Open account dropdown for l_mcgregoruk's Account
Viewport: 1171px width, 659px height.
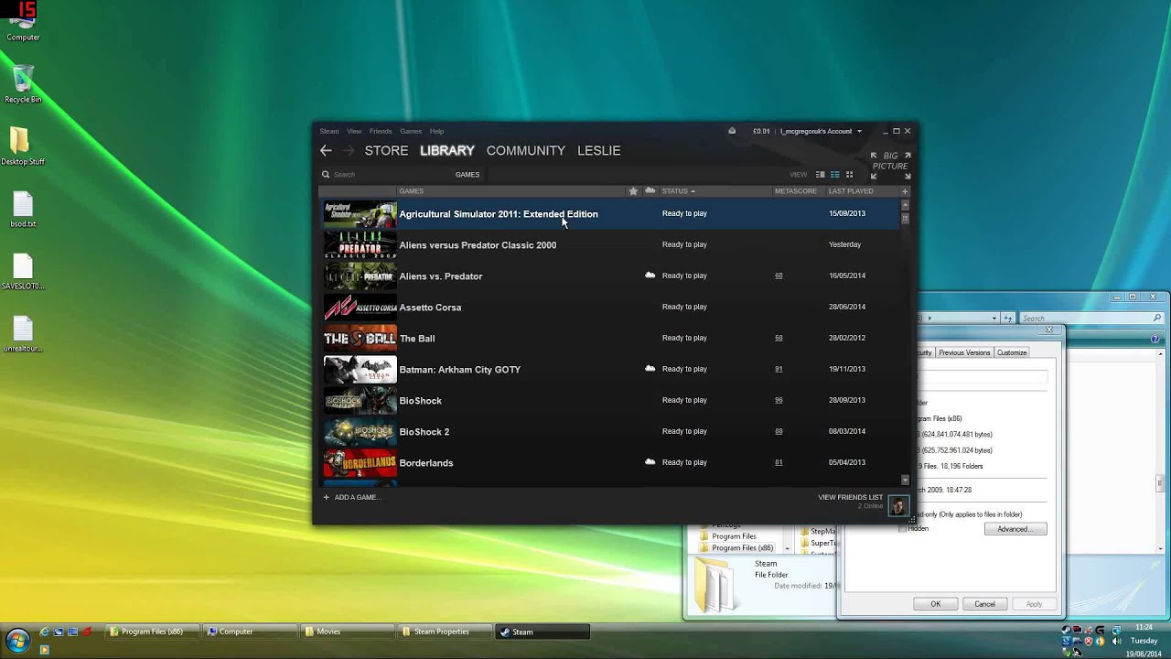[821, 131]
